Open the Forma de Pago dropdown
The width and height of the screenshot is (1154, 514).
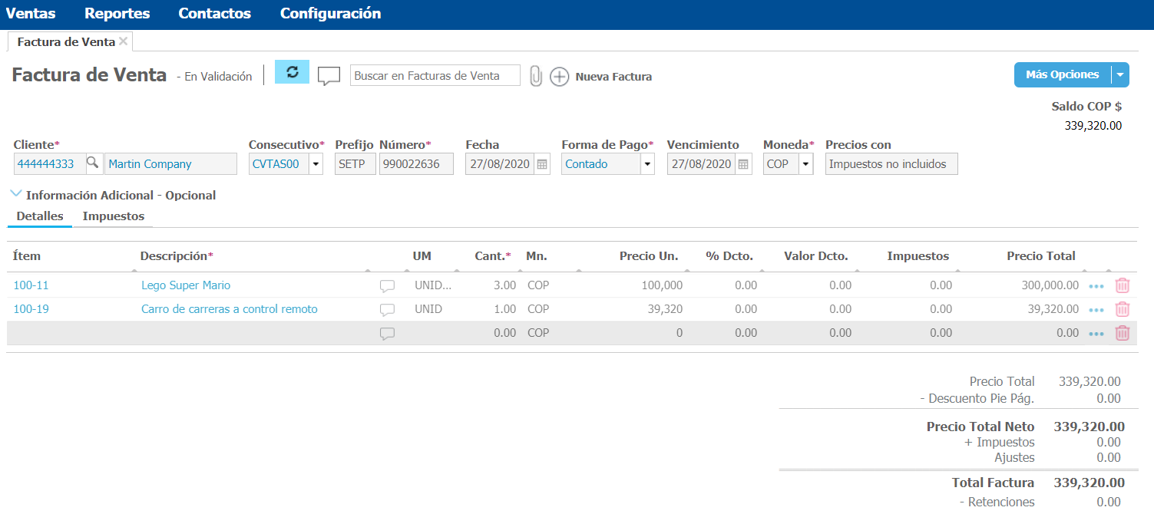(646, 164)
